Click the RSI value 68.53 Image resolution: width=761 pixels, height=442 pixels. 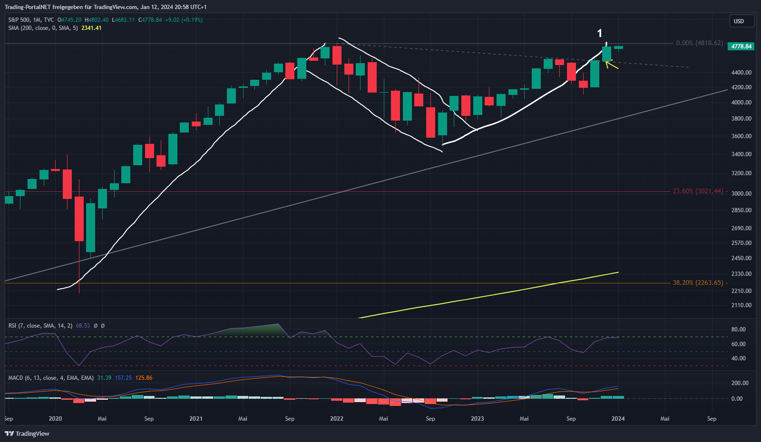(x=83, y=326)
